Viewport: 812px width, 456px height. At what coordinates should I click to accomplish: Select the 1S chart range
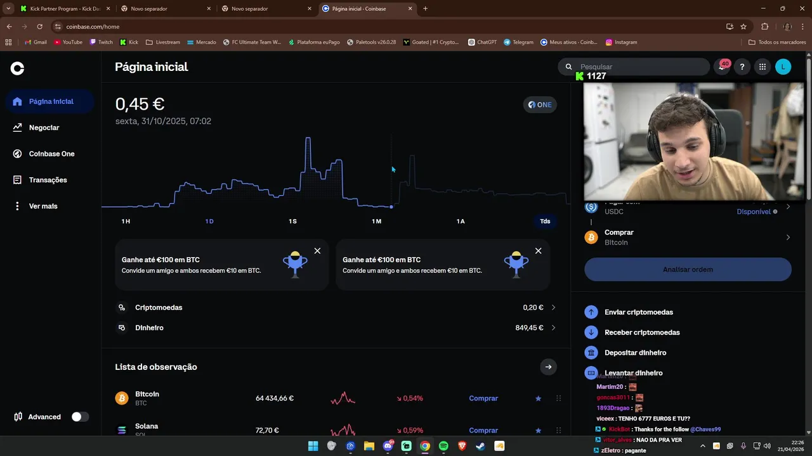click(x=292, y=221)
